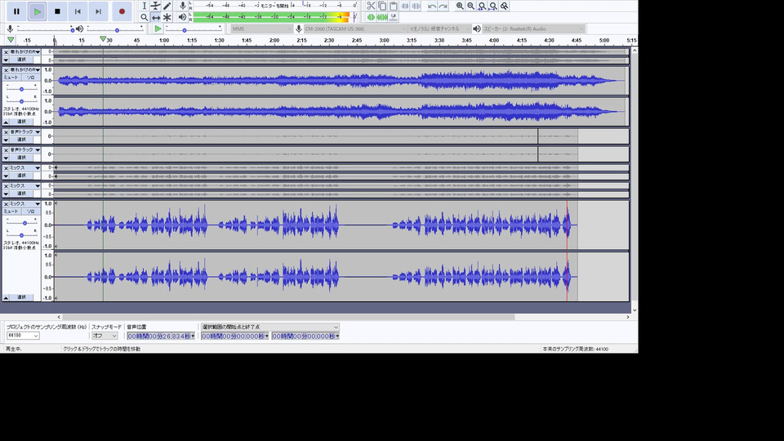This screenshot has width=784, height=441.
Task: Open the recording channels dropdown
Action: point(439,29)
